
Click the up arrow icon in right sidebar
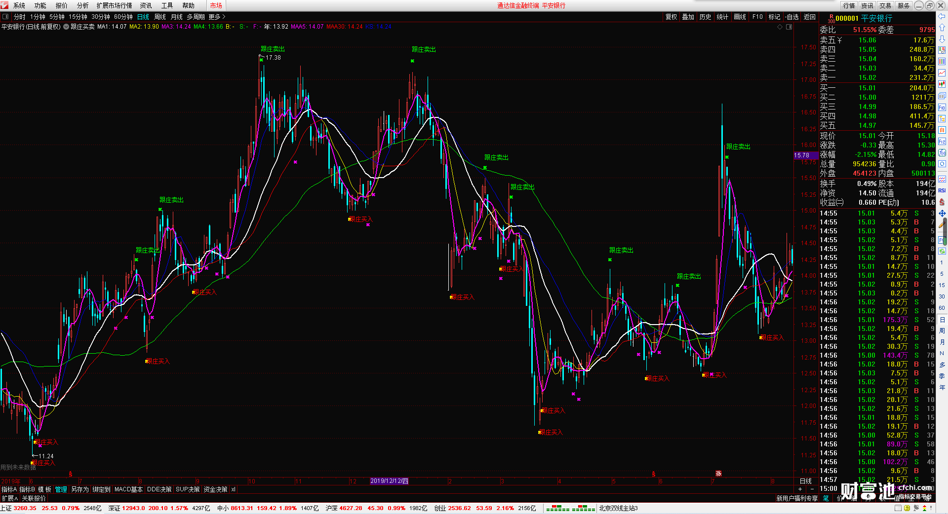coord(942,28)
